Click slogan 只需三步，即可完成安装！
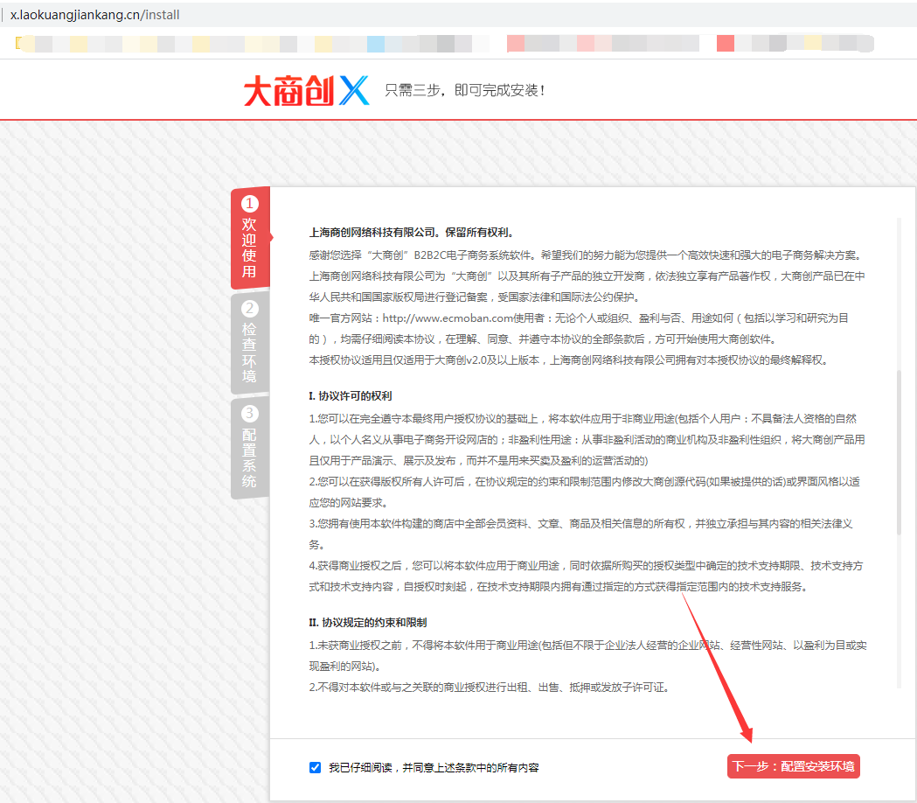917x803 pixels. pyautogui.click(x=465, y=90)
